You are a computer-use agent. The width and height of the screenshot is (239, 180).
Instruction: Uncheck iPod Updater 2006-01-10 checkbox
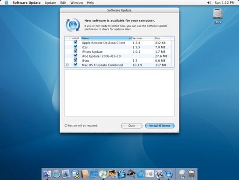[x=75, y=56]
